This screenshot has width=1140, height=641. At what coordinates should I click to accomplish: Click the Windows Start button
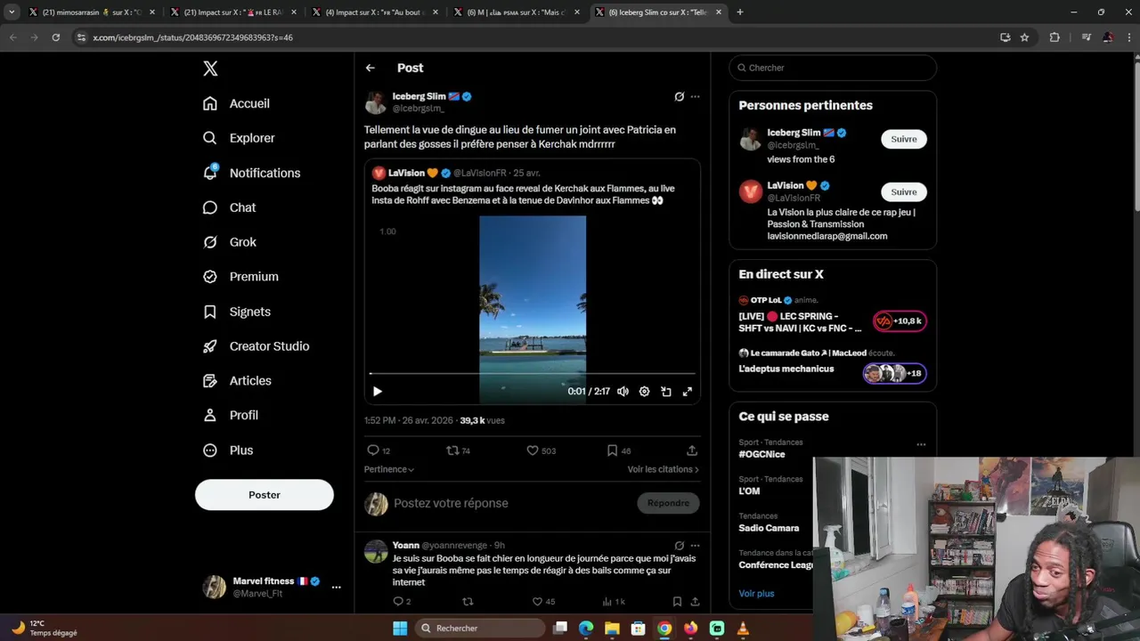pos(400,629)
